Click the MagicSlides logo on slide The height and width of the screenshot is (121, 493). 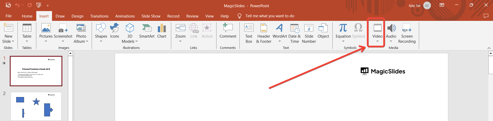(x=383, y=71)
